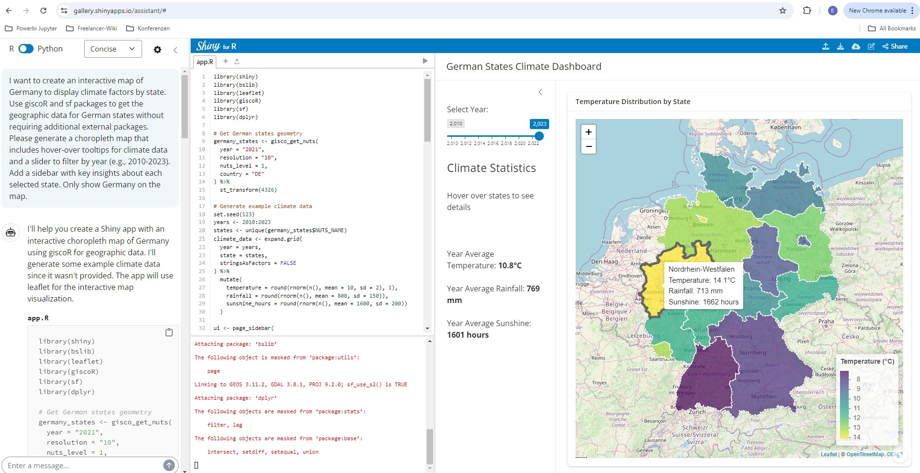Add a new file with plus icon

click(x=225, y=61)
